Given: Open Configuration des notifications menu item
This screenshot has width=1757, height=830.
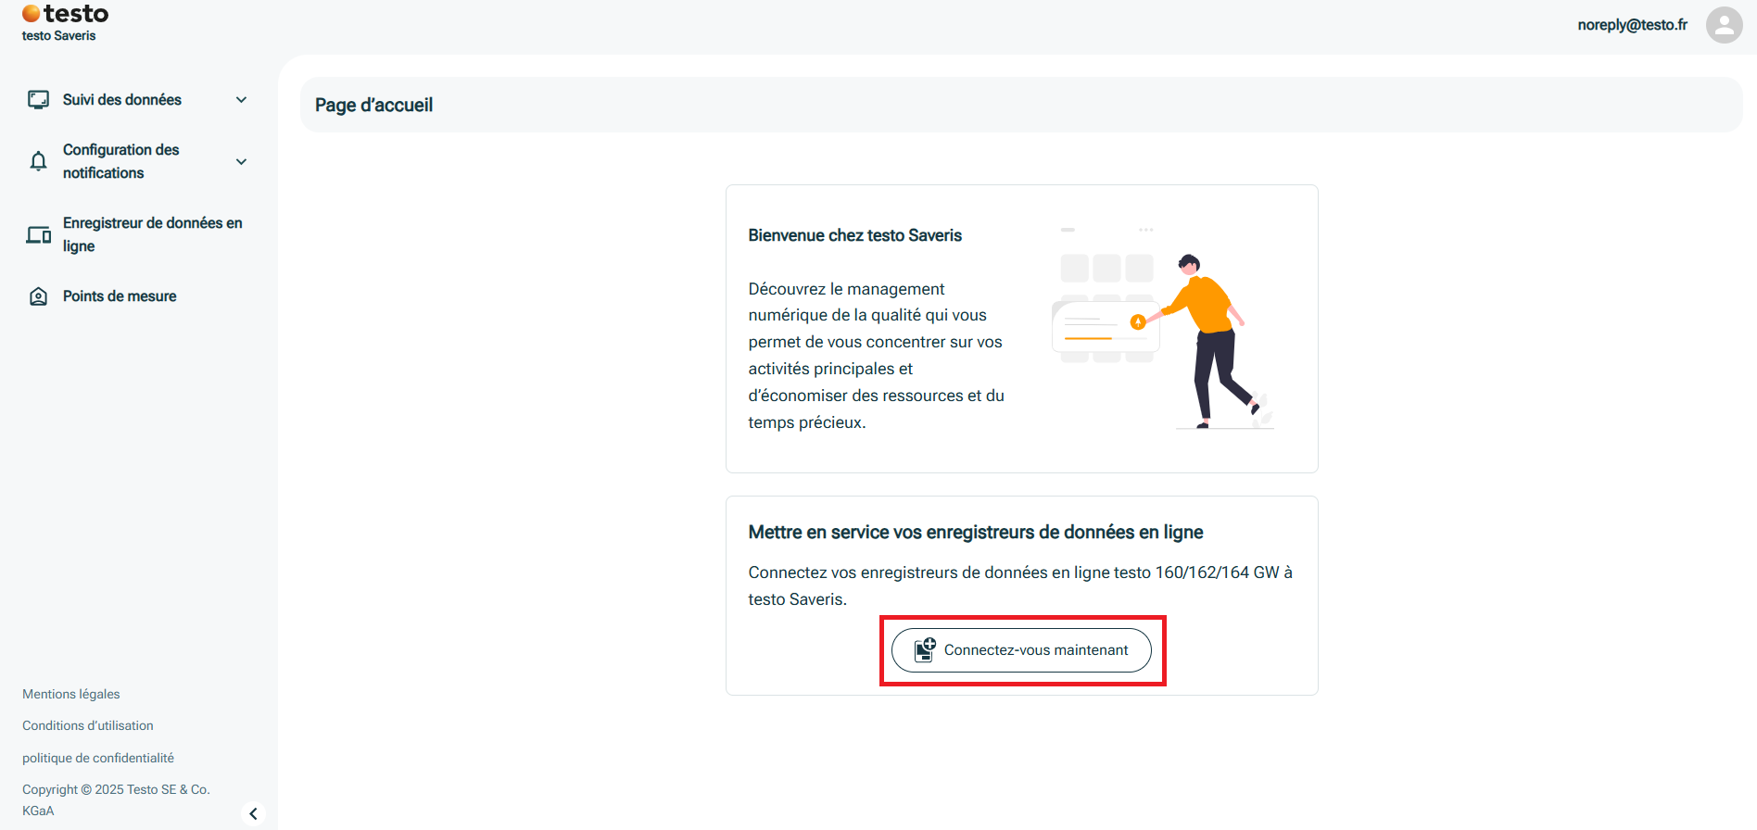Looking at the screenshot, I should coord(120,161).
